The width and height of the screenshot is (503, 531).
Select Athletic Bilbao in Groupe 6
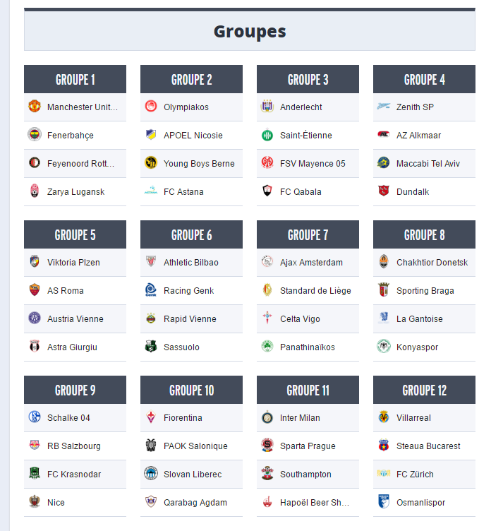(x=191, y=263)
